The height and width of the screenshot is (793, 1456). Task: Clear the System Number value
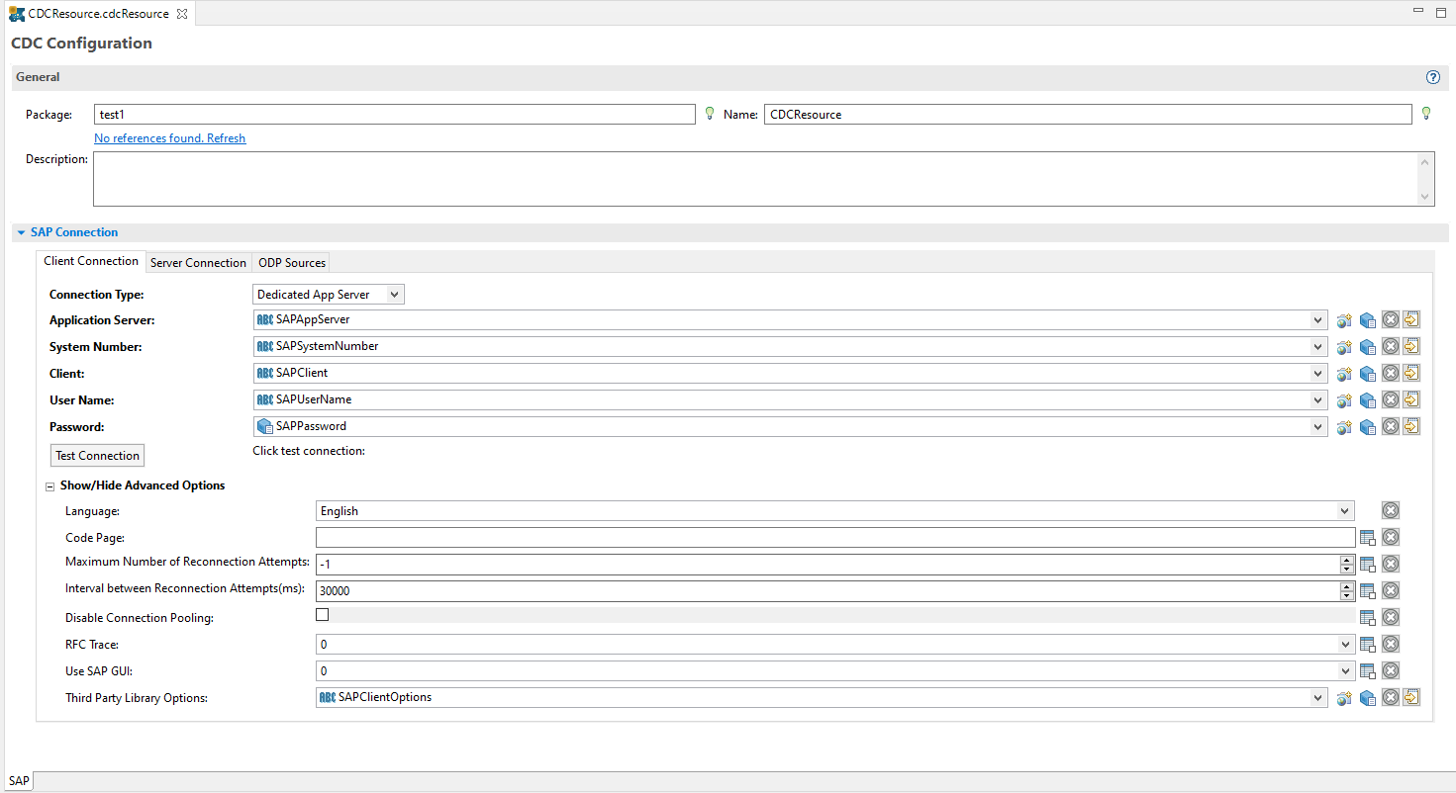[1391, 347]
